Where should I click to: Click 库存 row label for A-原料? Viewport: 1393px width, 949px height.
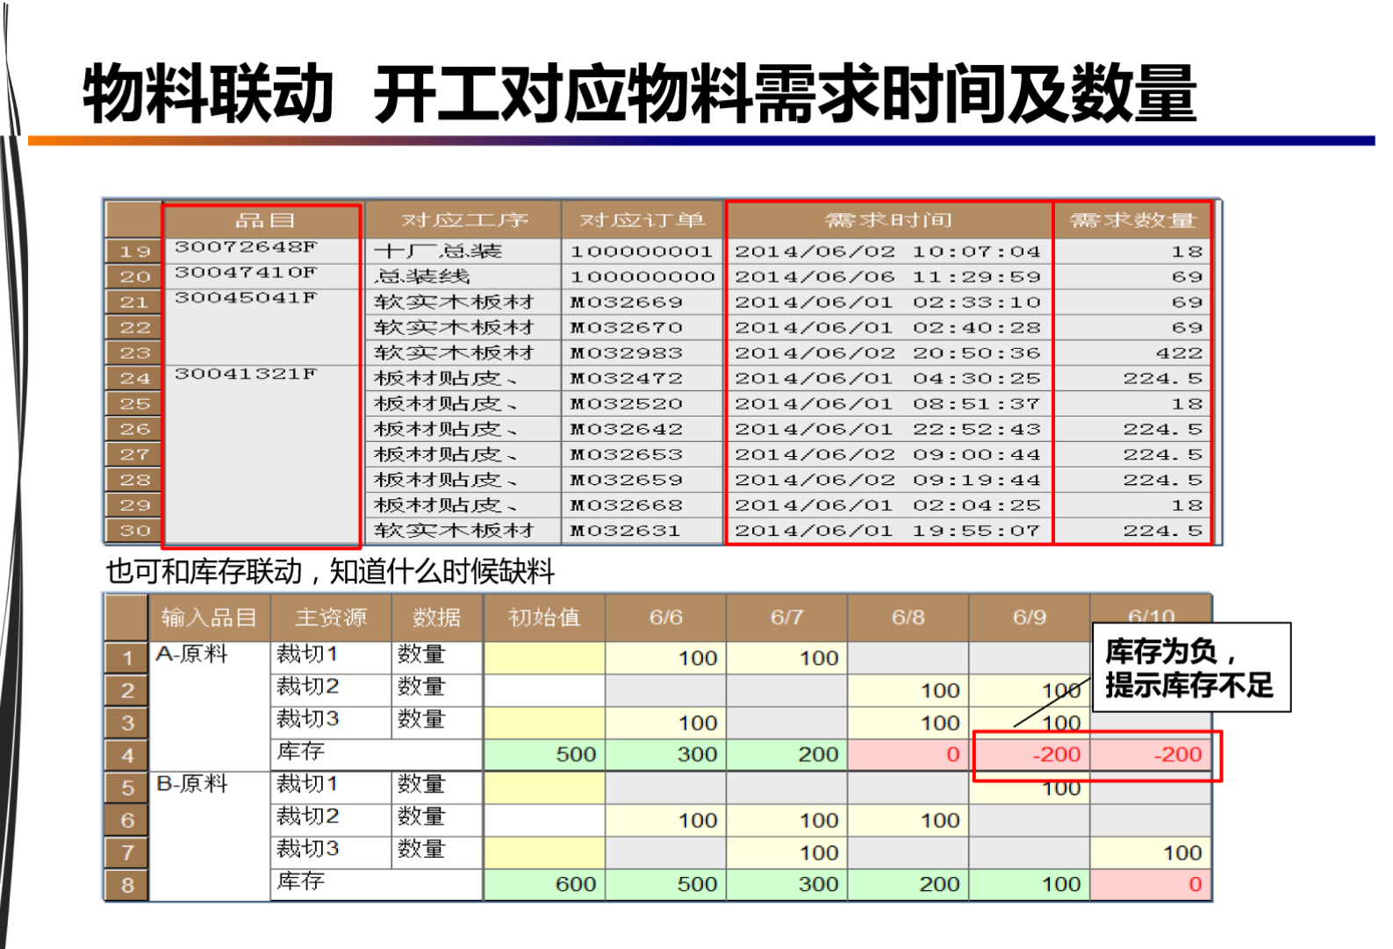(377, 753)
